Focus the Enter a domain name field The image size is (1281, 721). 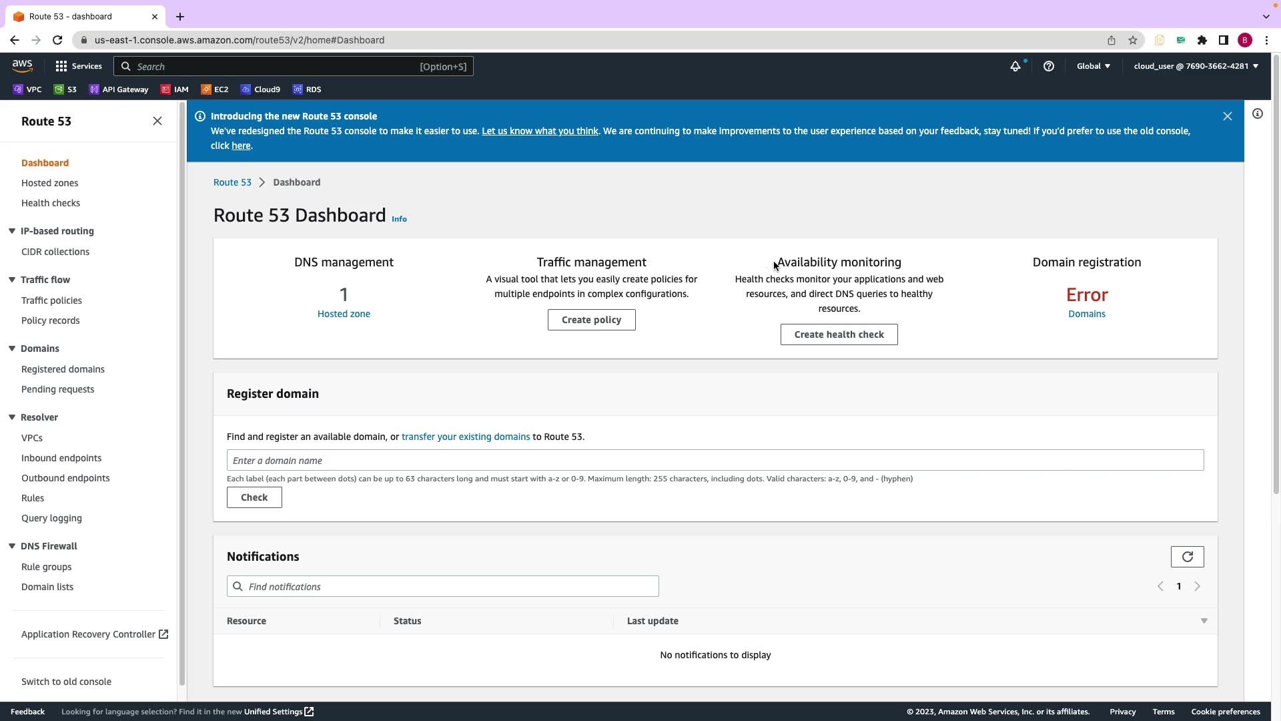point(715,461)
